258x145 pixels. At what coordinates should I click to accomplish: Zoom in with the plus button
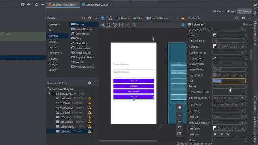point(179,115)
